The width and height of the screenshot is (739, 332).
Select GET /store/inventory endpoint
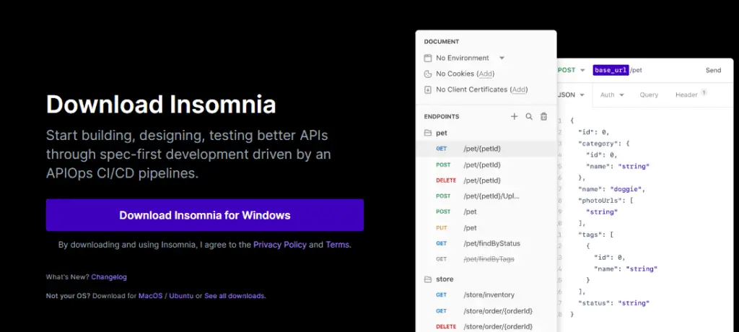pos(486,294)
